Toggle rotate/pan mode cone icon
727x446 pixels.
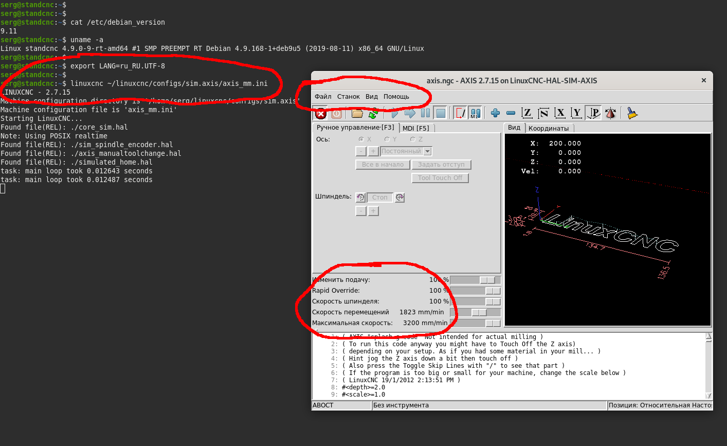(610, 113)
